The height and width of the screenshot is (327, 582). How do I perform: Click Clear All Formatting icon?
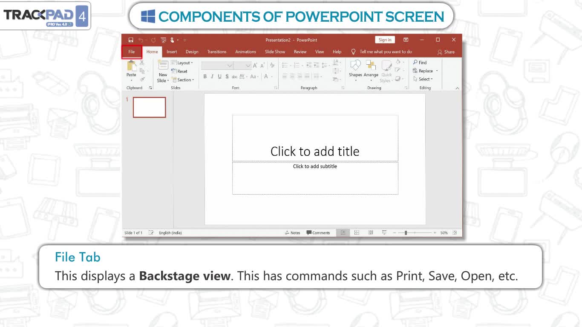point(272,66)
